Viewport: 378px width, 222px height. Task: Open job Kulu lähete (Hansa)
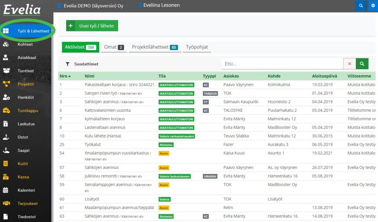point(103,136)
